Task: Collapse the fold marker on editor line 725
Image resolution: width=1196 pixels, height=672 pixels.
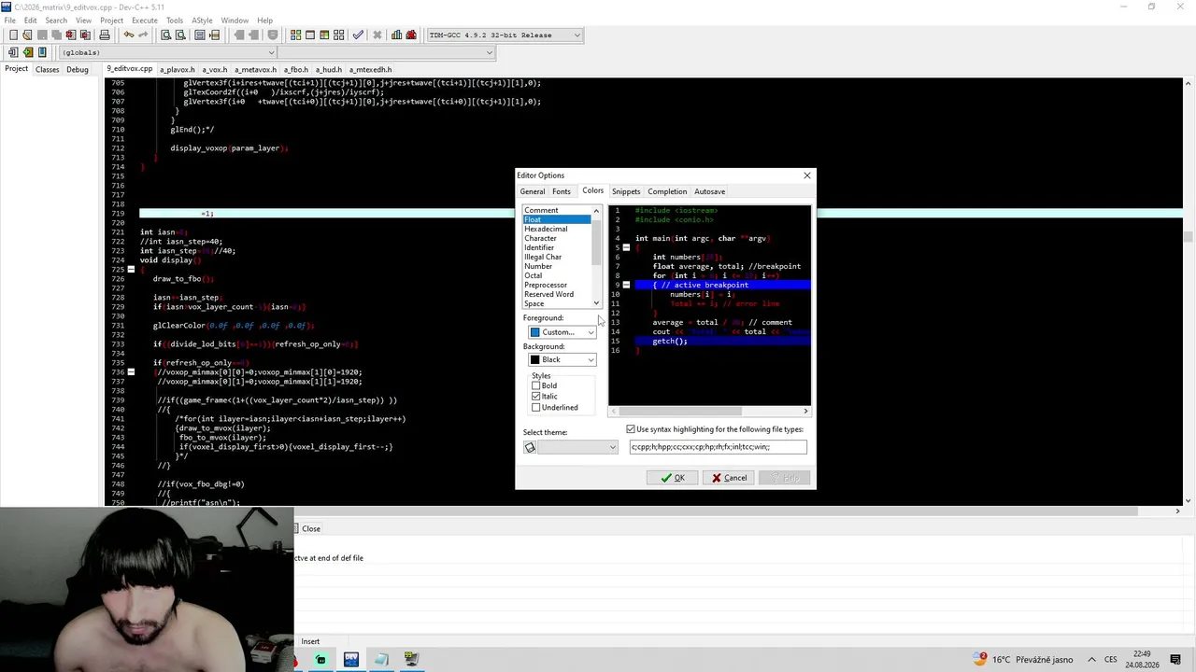Action: [131, 270]
